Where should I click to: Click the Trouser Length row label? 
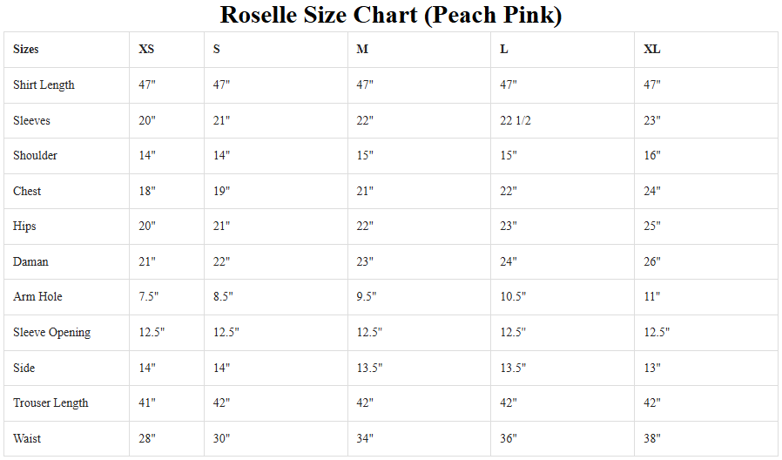pos(50,403)
